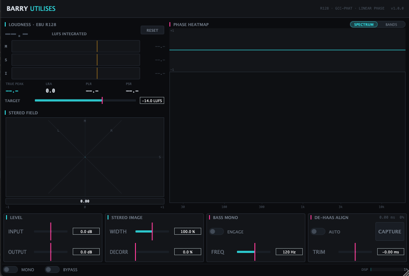Click the RESET loudness button
The image size is (409, 276).
[x=152, y=30]
